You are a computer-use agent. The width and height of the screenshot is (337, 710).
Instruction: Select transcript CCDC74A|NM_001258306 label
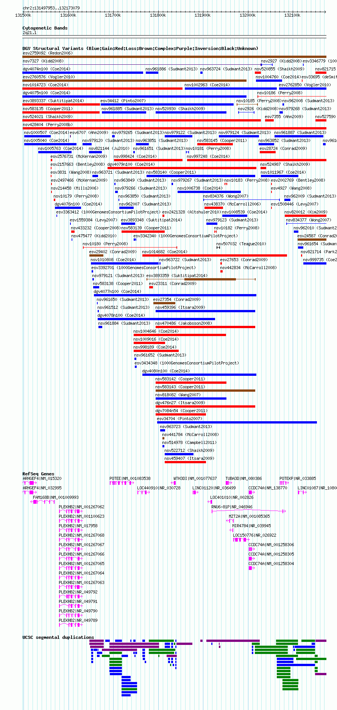point(271,545)
